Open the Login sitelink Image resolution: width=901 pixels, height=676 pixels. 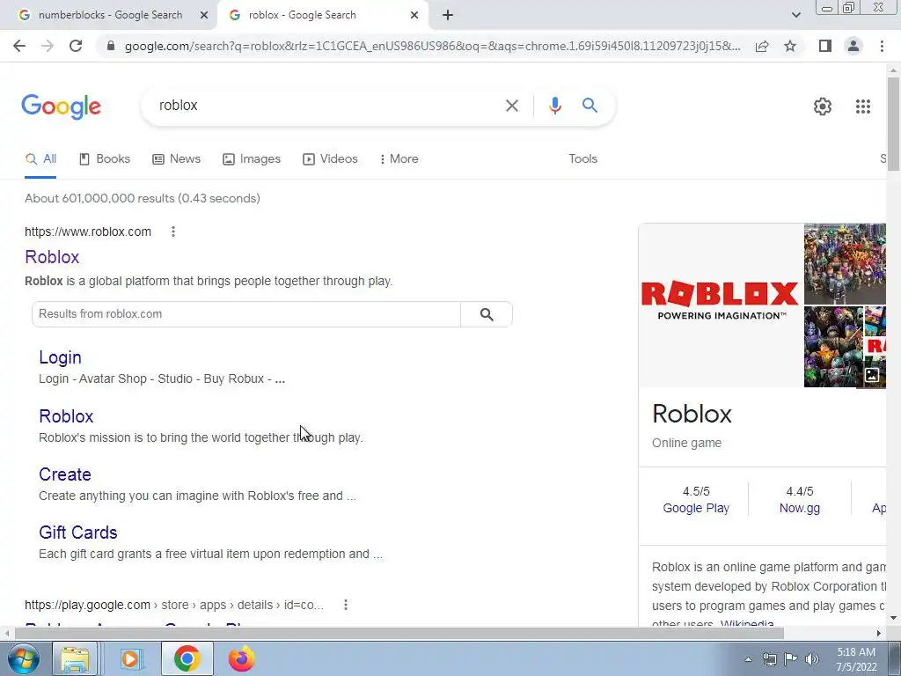coord(61,357)
